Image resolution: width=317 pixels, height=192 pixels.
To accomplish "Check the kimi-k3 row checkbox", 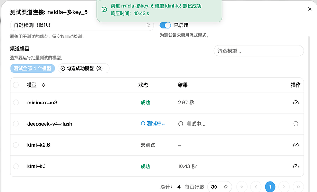I will [16, 166].
